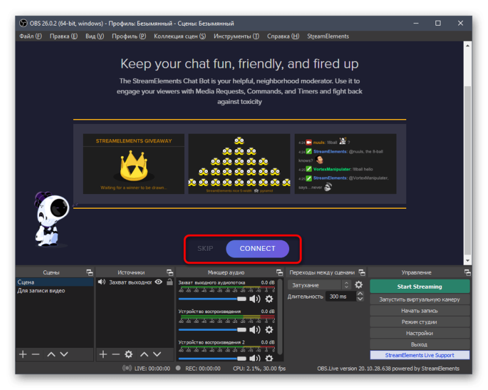
Task: Move the selected source down
Action: coord(157,354)
